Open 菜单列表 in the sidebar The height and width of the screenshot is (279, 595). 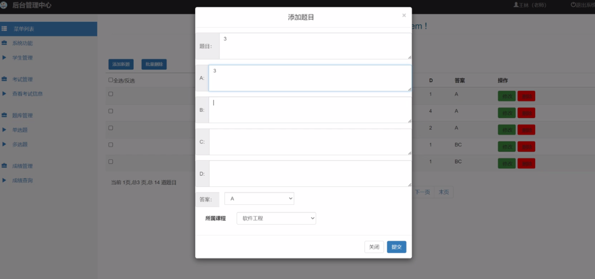pos(48,29)
